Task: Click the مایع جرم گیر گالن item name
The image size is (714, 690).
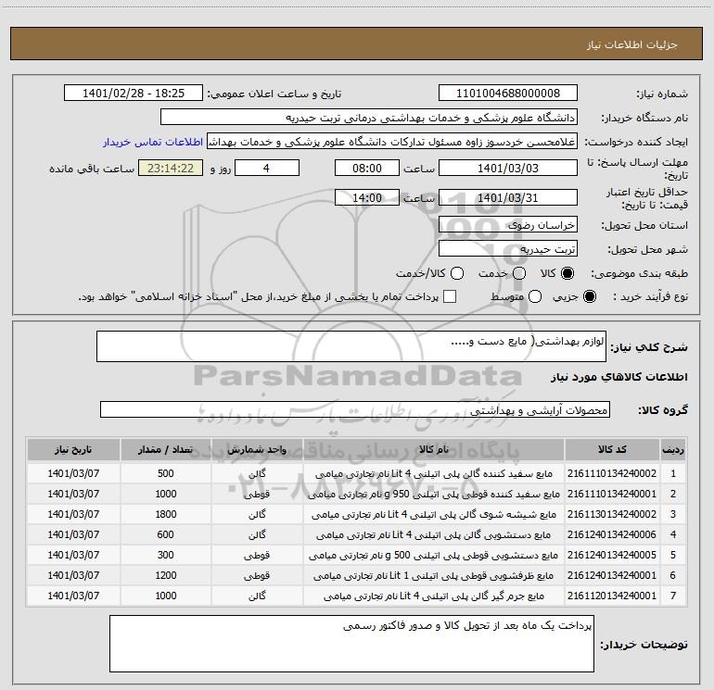Action: (434, 596)
